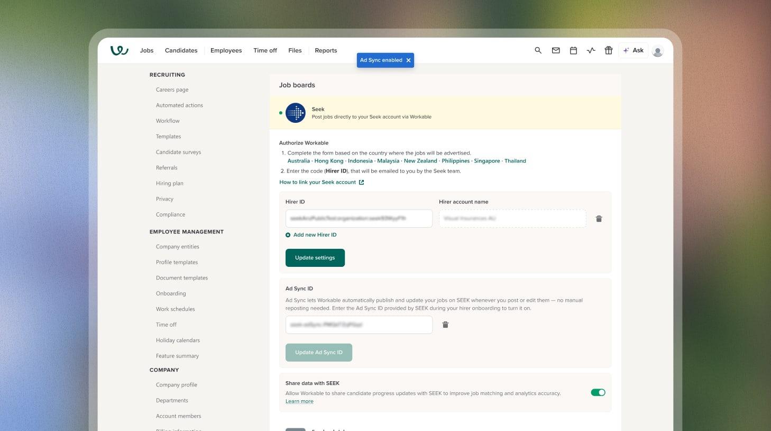Open Onboarding settings
Viewport: 771px width, 431px height.
click(x=171, y=294)
